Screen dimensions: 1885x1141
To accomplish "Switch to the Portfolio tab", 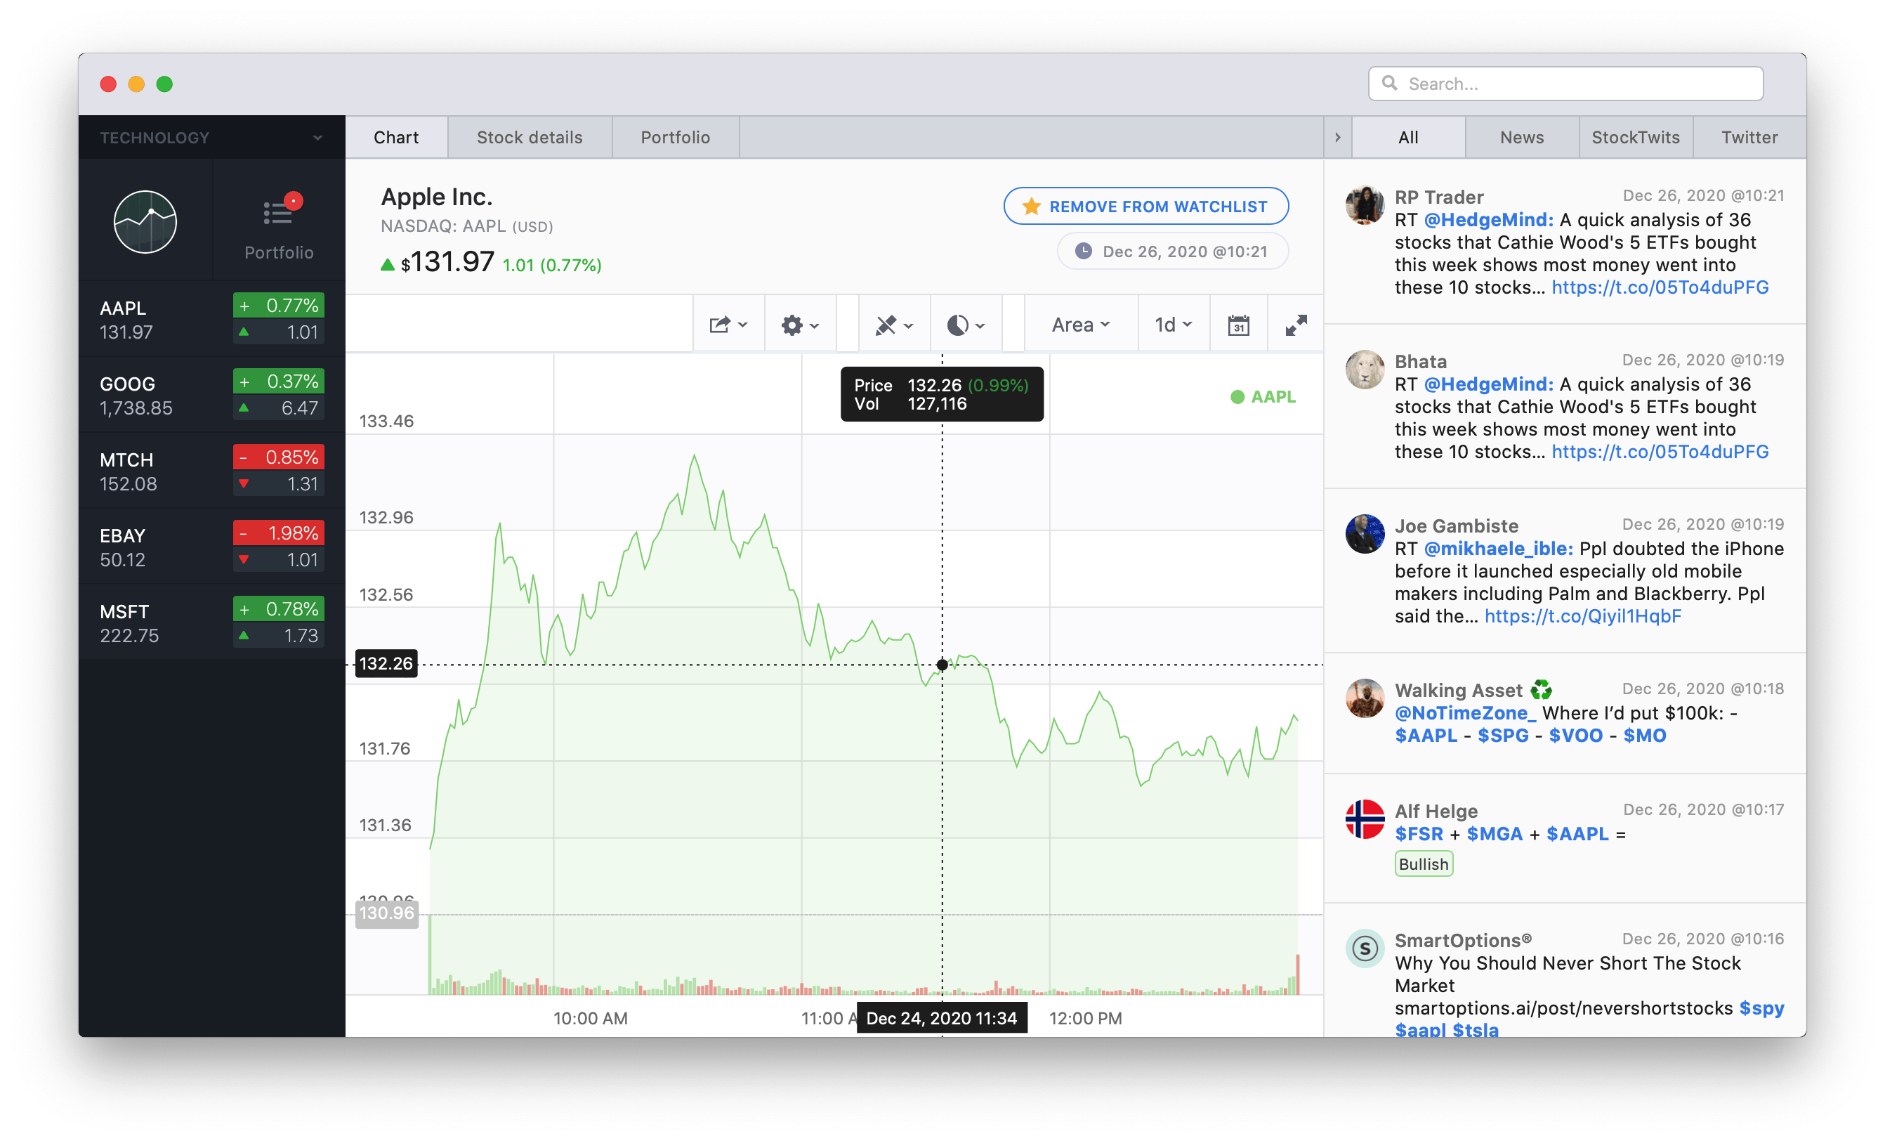I will 676,138.
